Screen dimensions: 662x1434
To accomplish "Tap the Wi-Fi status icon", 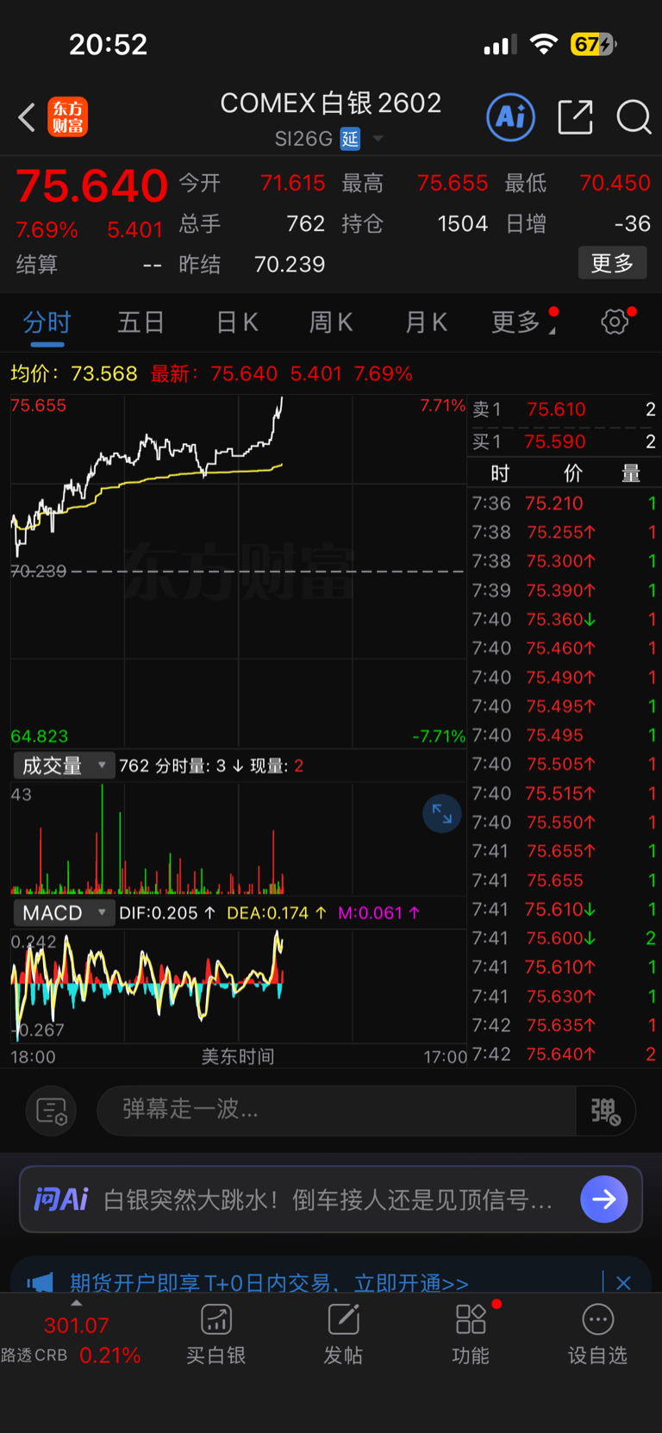I will pyautogui.click(x=544, y=44).
